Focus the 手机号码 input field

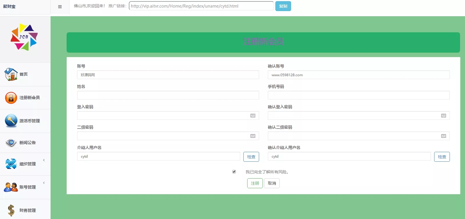[x=359, y=95]
